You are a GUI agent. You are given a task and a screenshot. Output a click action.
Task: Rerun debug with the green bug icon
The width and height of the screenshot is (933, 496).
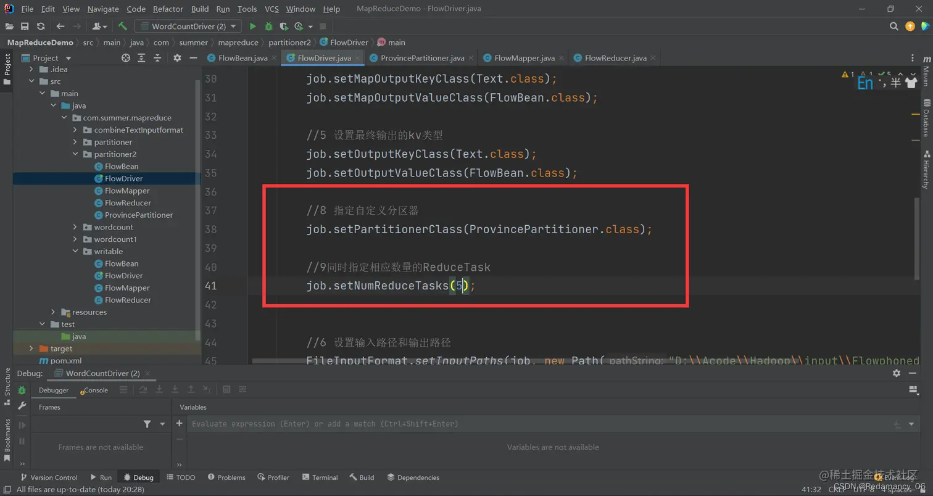click(x=22, y=391)
